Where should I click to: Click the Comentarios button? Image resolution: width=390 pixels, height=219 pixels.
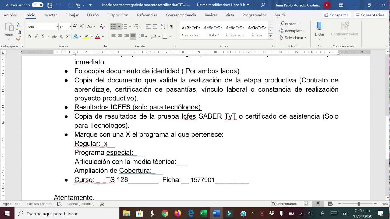pyautogui.click(x=370, y=15)
